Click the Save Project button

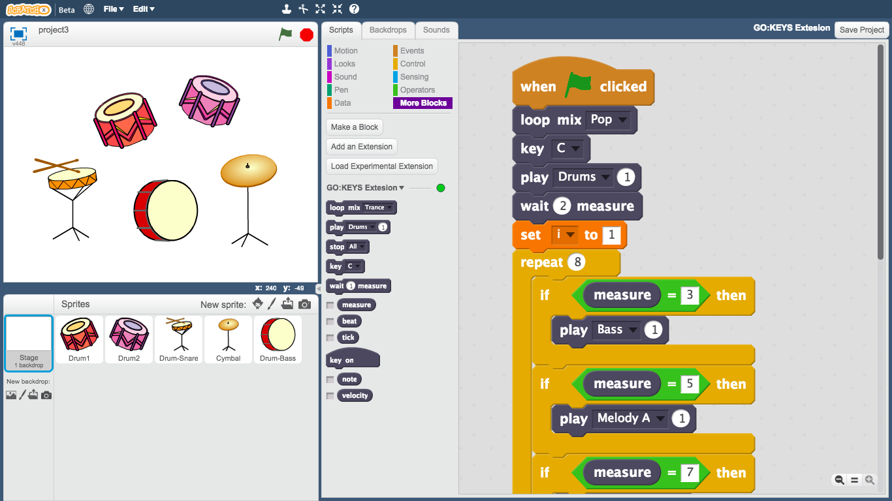[x=861, y=30]
